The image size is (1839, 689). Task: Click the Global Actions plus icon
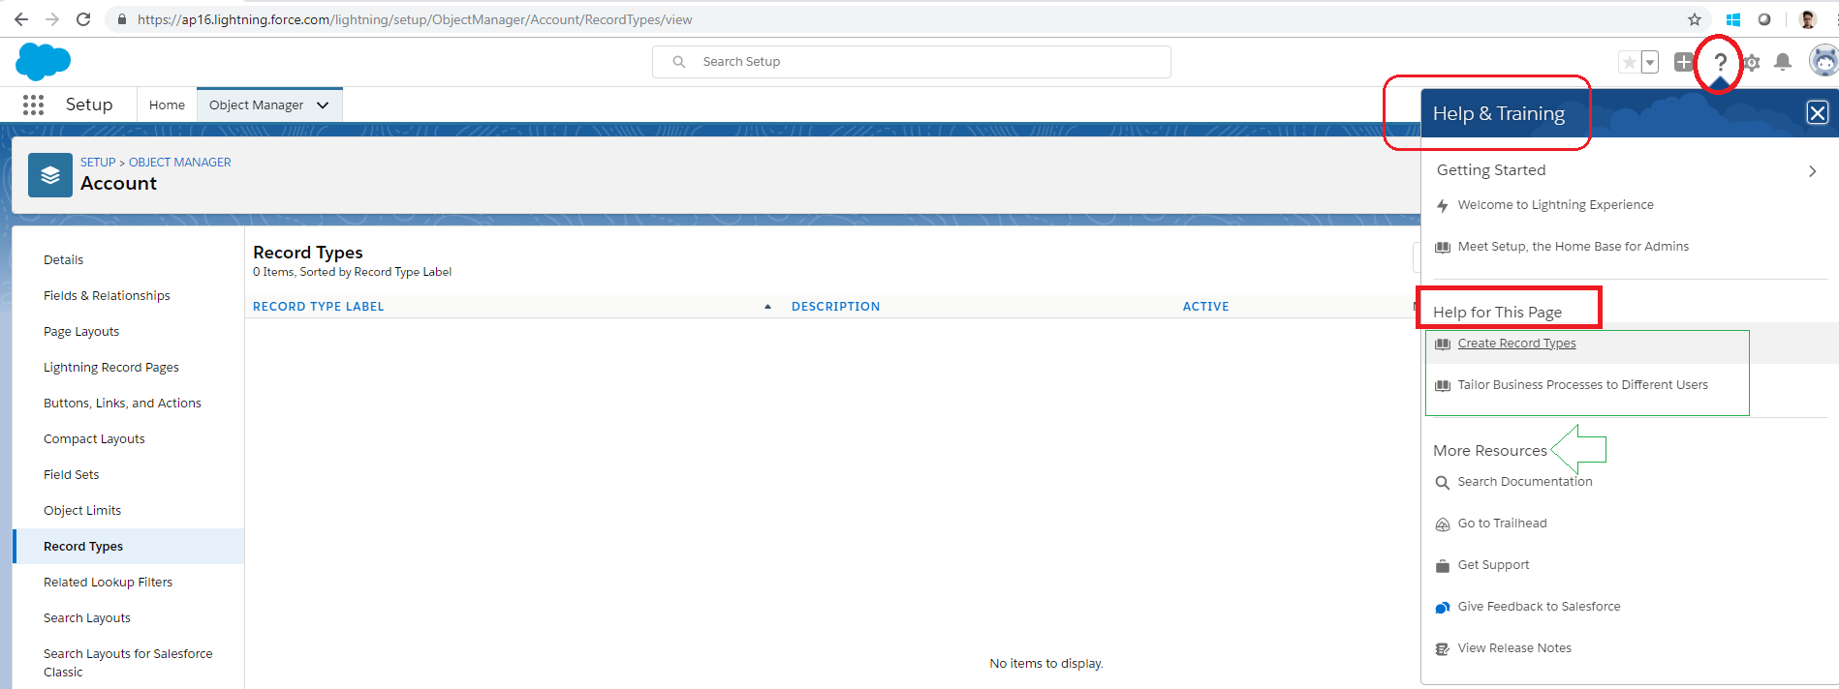click(x=1684, y=62)
